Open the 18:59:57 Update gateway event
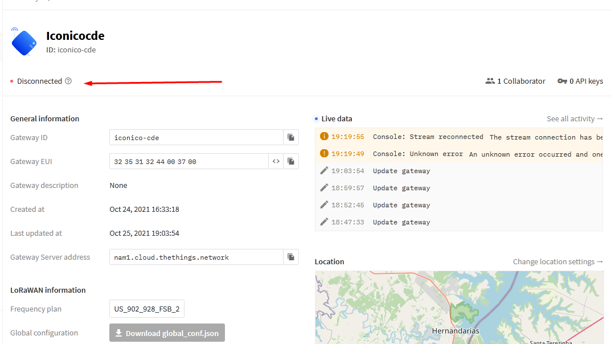Image resolution: width=611 pixels, height=344 pixels. tap(459, 188)
